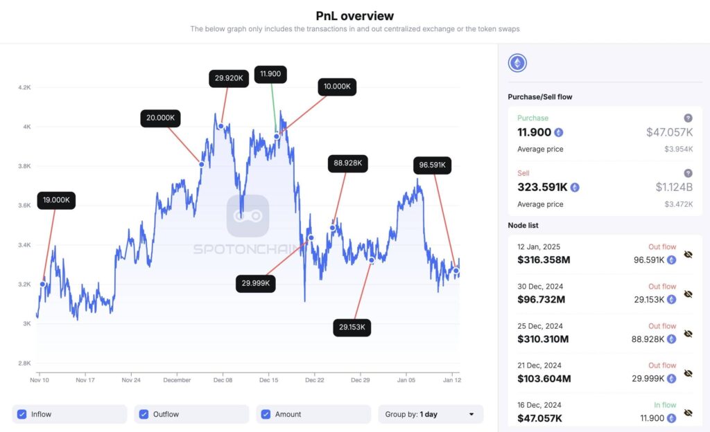Image resolution: width=710 pixels, height=432 pixels.
Task: Open the Group by 1 day dropdown
Action: tap(430, 414)
